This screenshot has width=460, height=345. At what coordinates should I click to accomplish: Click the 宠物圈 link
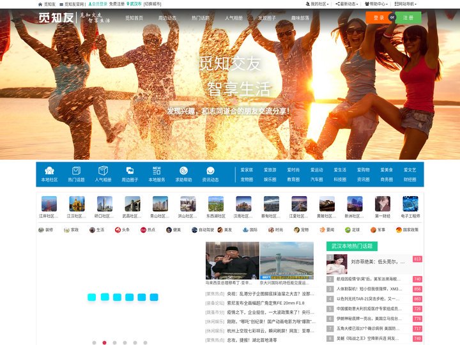point(247,180)
